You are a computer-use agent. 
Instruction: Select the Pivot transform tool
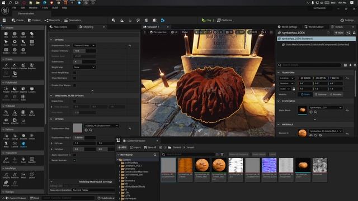click(x=23, y=160)
